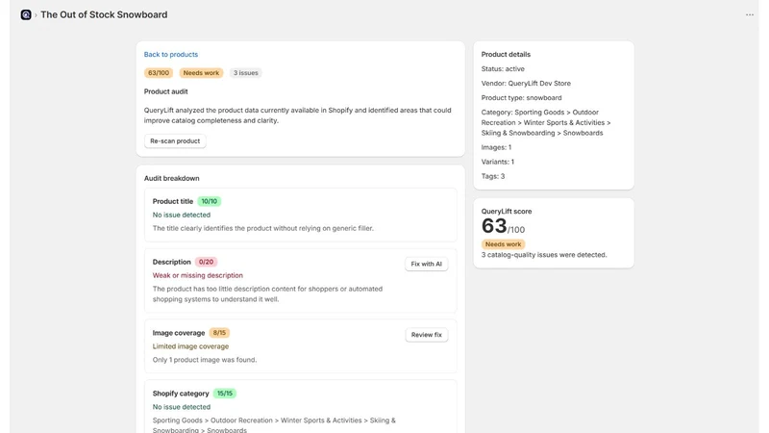Click The Out of Stock Snowboard title

tap(104, 14)
